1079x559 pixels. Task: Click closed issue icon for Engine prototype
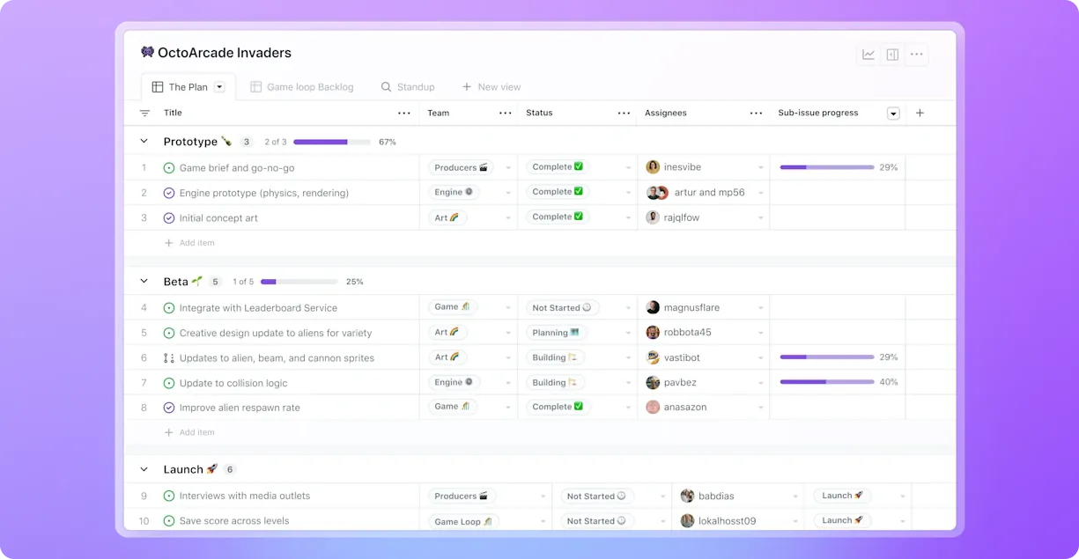[169, 193]
